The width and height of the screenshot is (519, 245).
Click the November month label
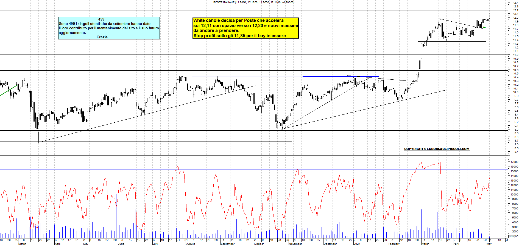(x=295, y=244)
